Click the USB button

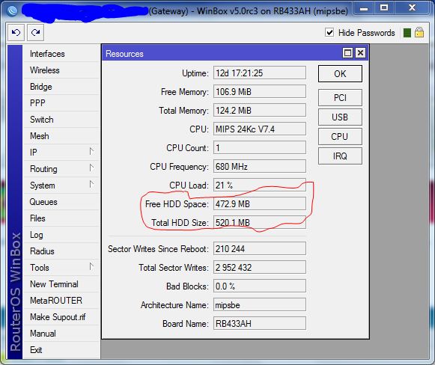click(x=340, y=117)
